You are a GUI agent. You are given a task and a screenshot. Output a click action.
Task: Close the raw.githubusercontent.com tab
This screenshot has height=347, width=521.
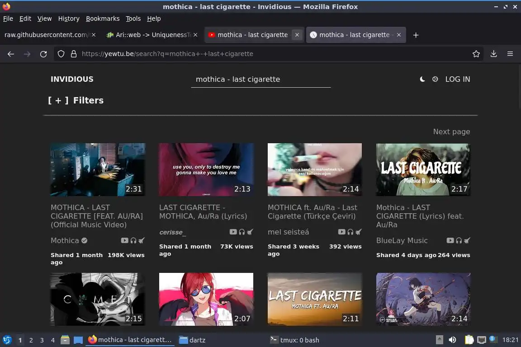[x=94, y=35]
